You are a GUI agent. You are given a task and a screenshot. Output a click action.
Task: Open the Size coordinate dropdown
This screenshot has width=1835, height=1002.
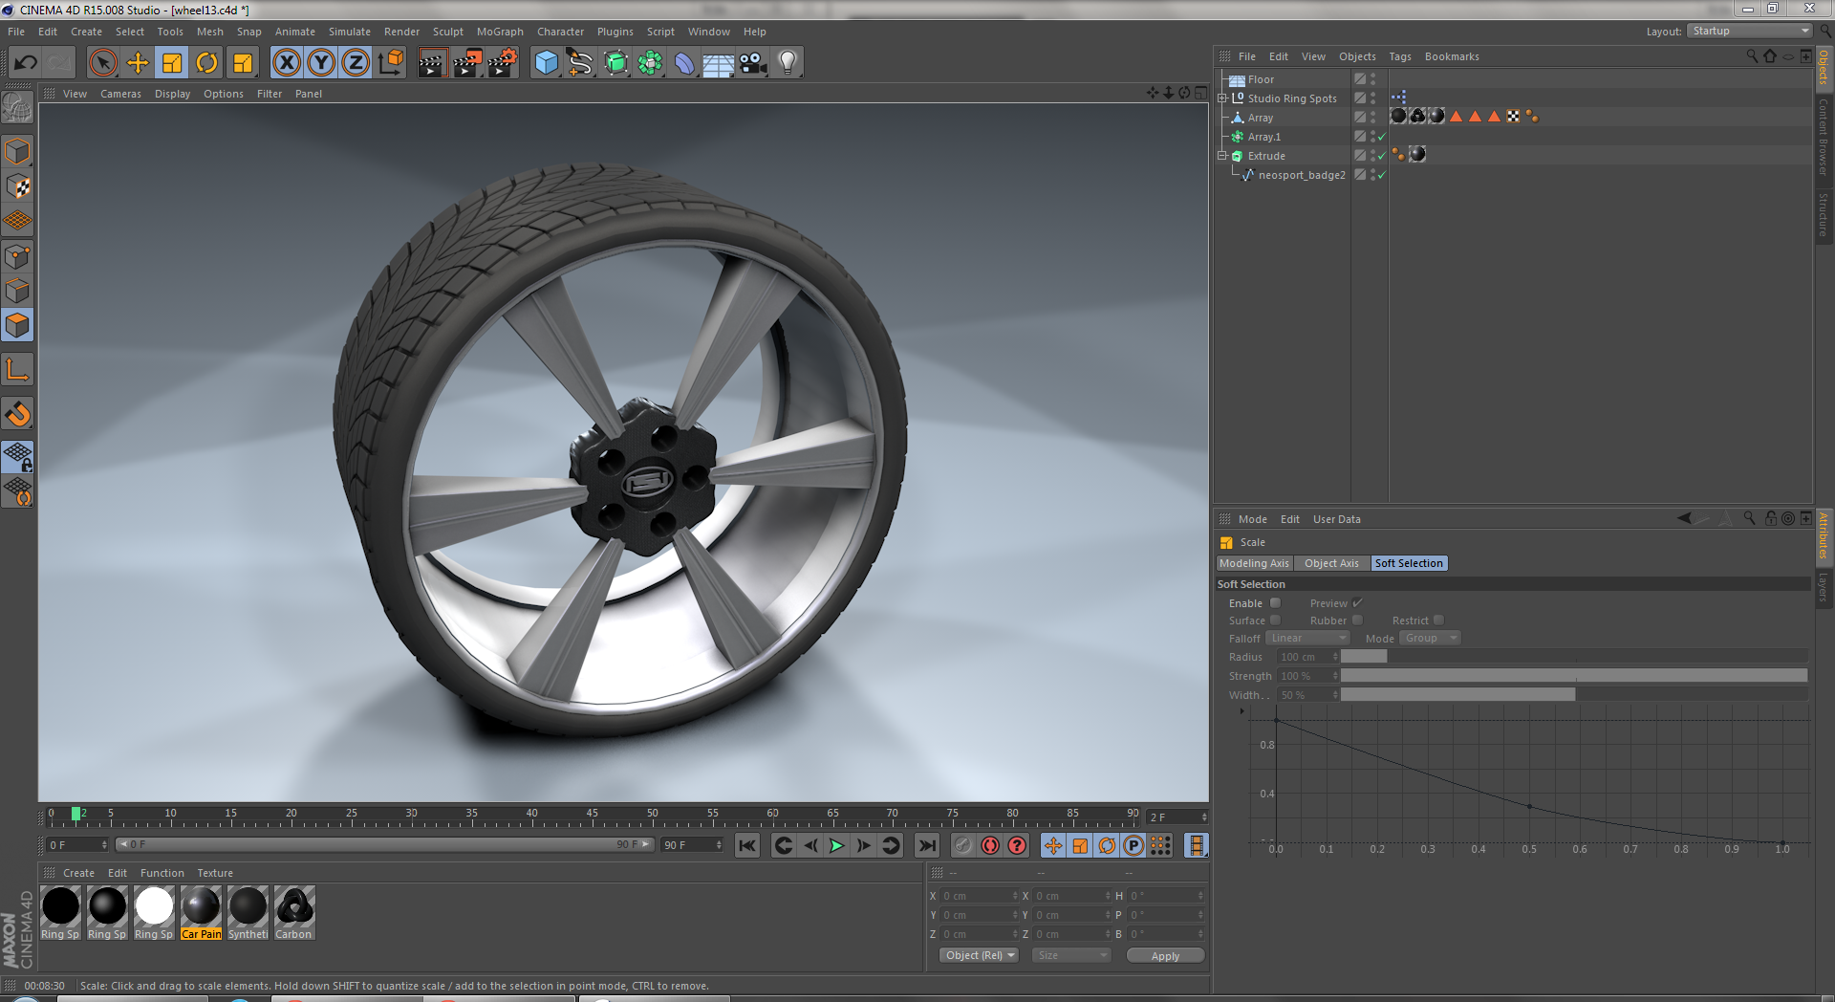(1071, 955)
